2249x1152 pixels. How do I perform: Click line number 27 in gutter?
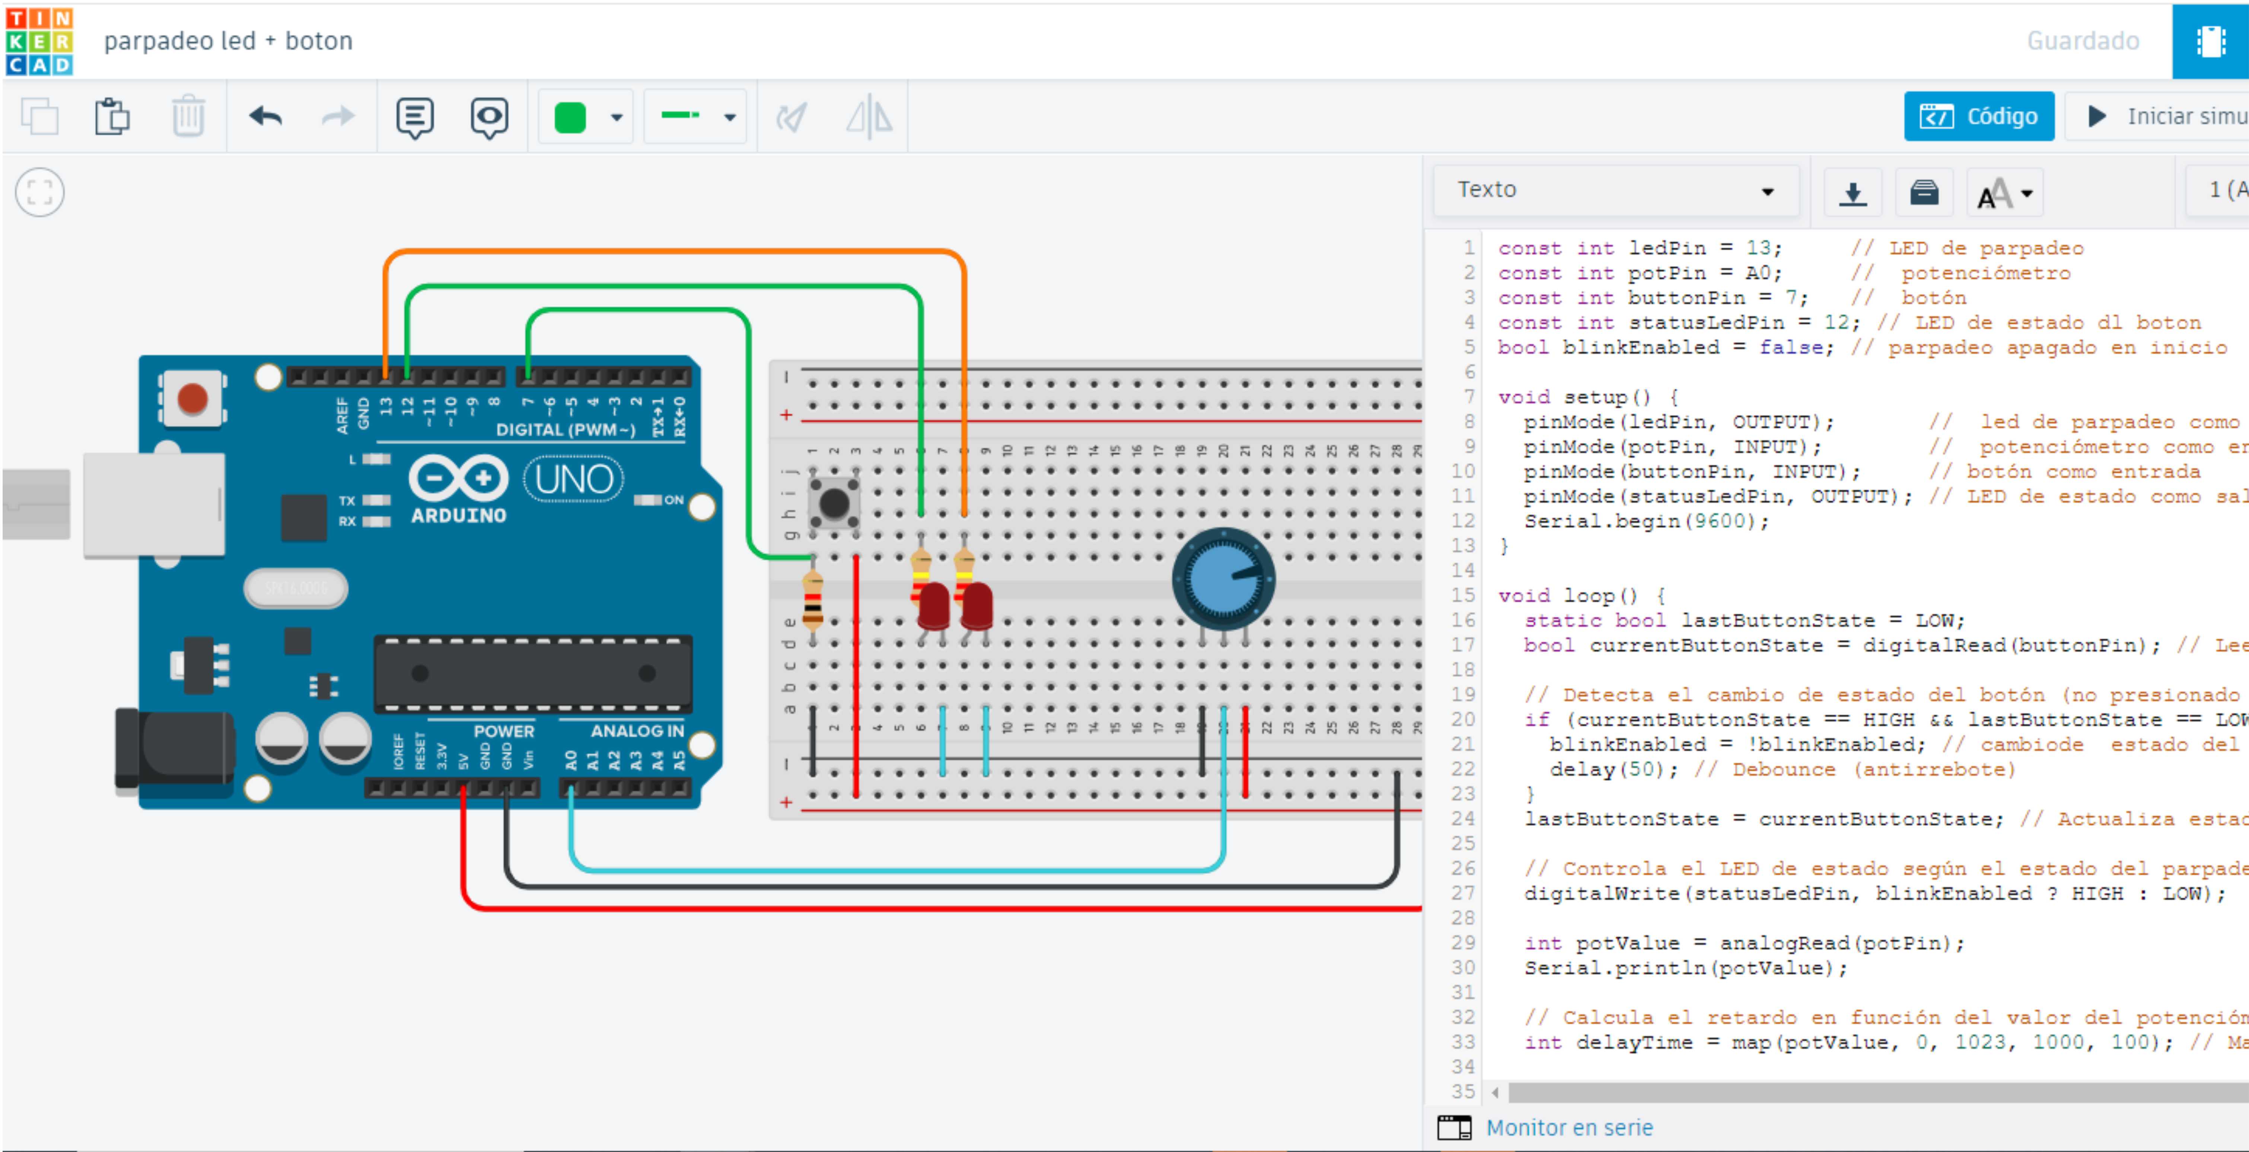(x=1463, y=894)
